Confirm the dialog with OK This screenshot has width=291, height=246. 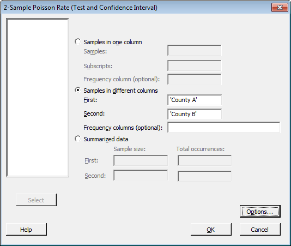coord(211,230)
